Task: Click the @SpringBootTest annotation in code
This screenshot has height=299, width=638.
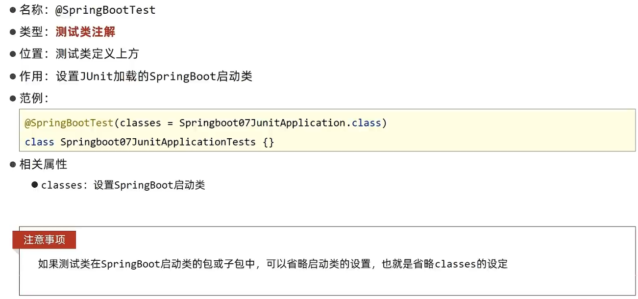Action: coord(69,123)
